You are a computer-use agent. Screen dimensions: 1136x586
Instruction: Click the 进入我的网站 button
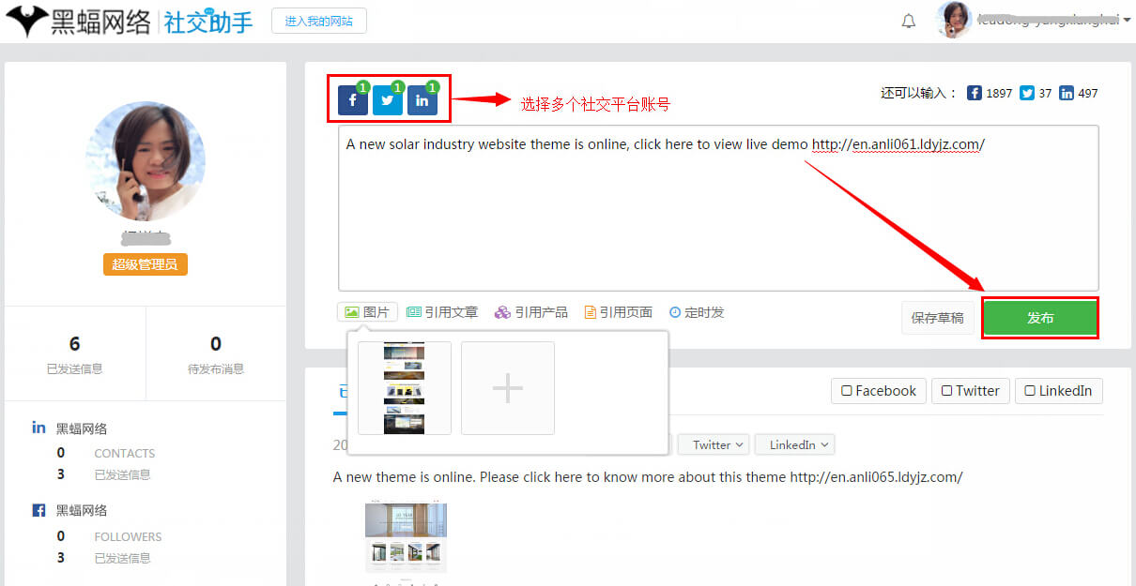[x=319, y=21]
